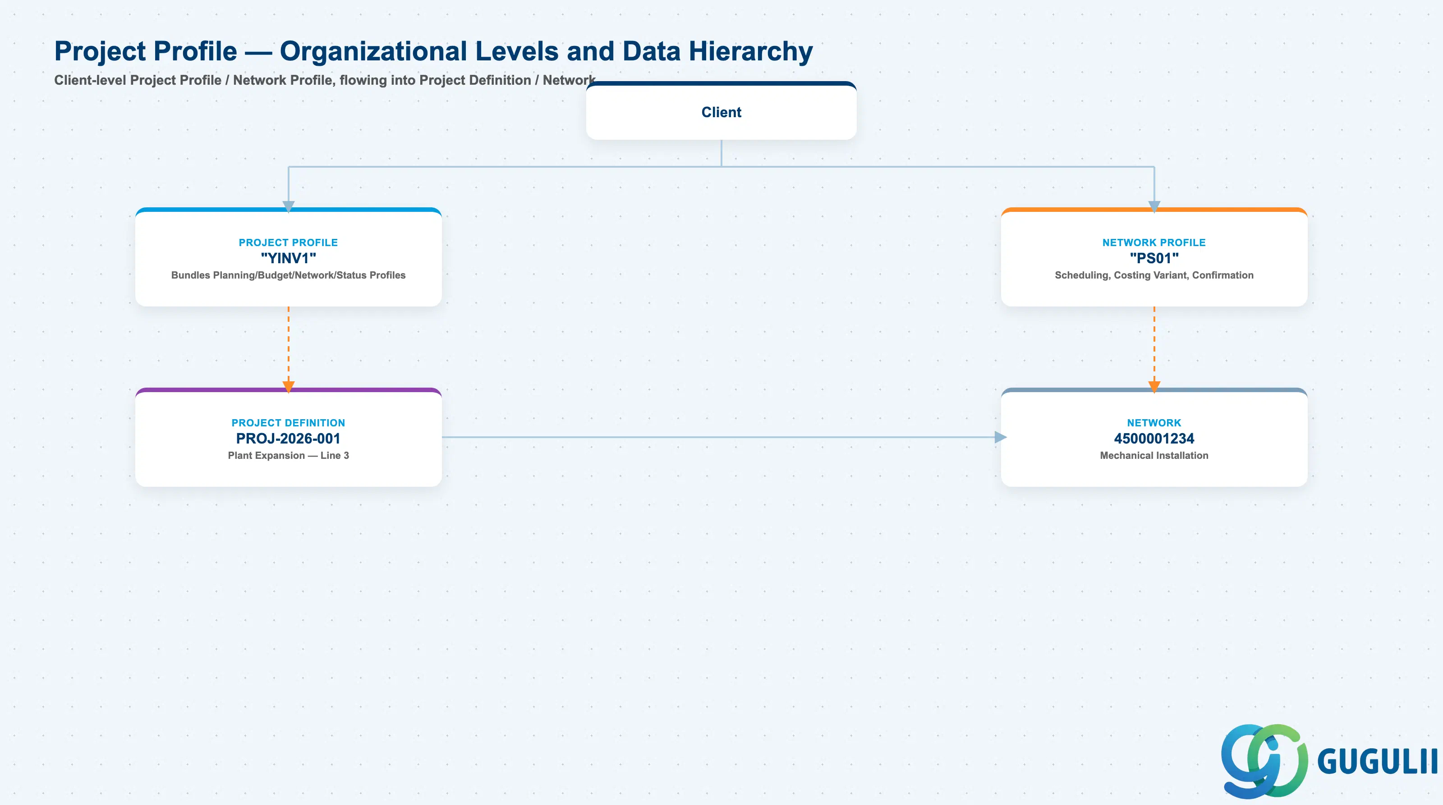Screen dimensions: 1443x805
Task: Click the subtitle starting "Client-level Project Profile"
Action: (x=324, y=80)
